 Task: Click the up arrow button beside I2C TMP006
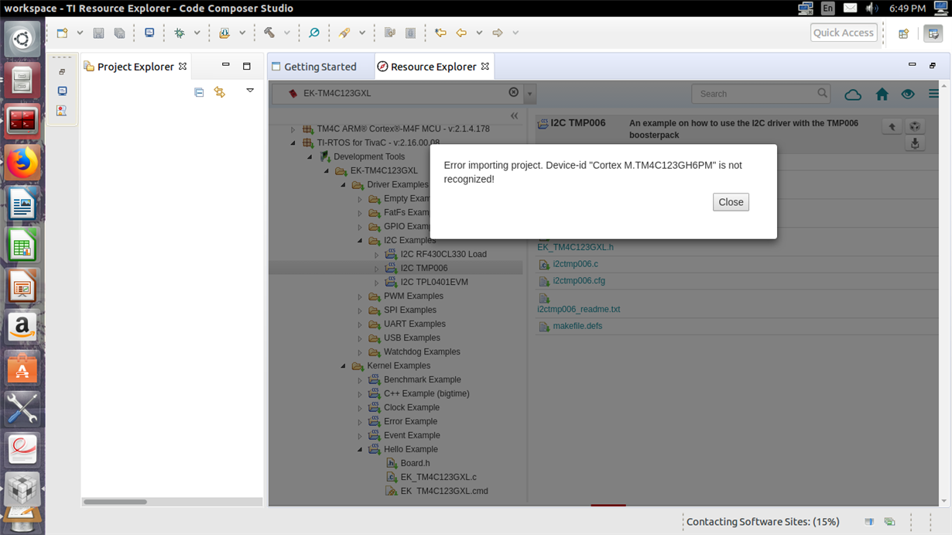pos(892,127)
